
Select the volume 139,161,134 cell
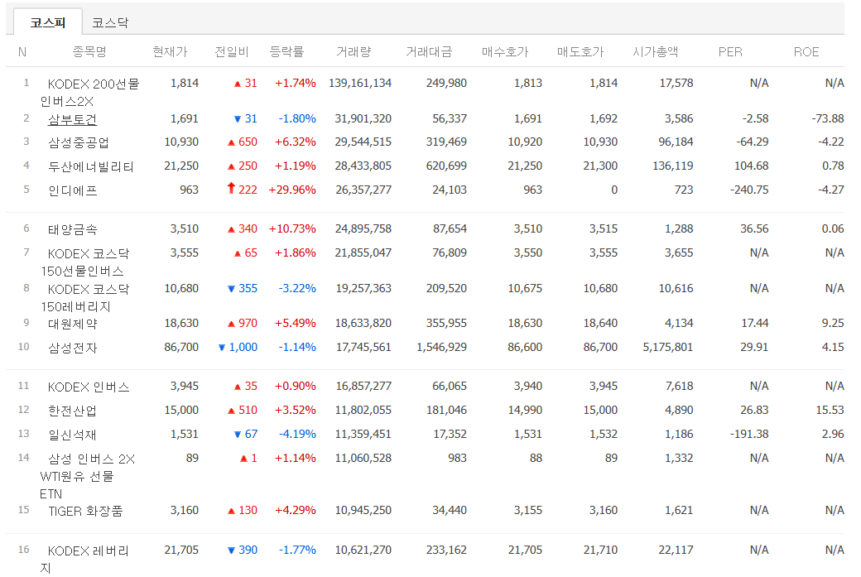[360, 83]
